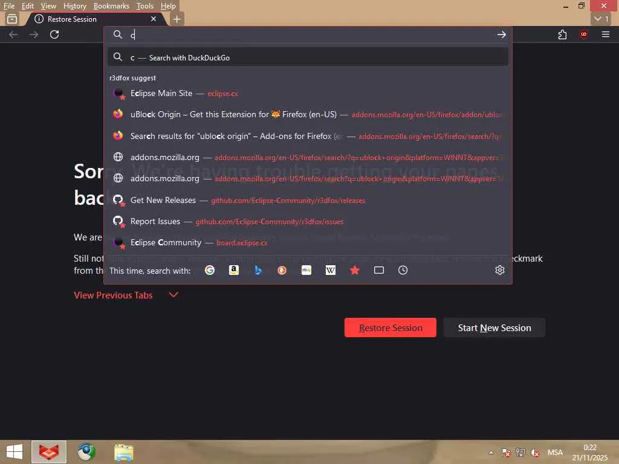619x464 pixels.
Task: Click the red Restore Session button
Action: (391, 327)
